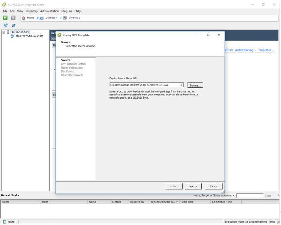The image size is (281, 225).
Task: Sort tasks by Initiated by column
Action: 139,202
